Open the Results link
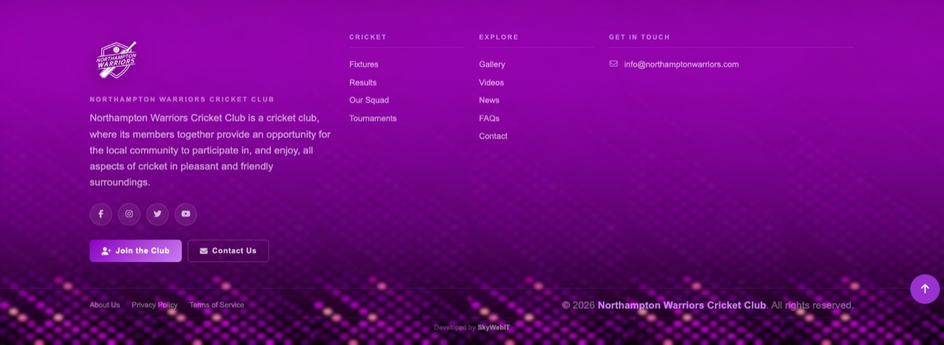This screenshot has height=345, width=944. (x=363, y=82)
